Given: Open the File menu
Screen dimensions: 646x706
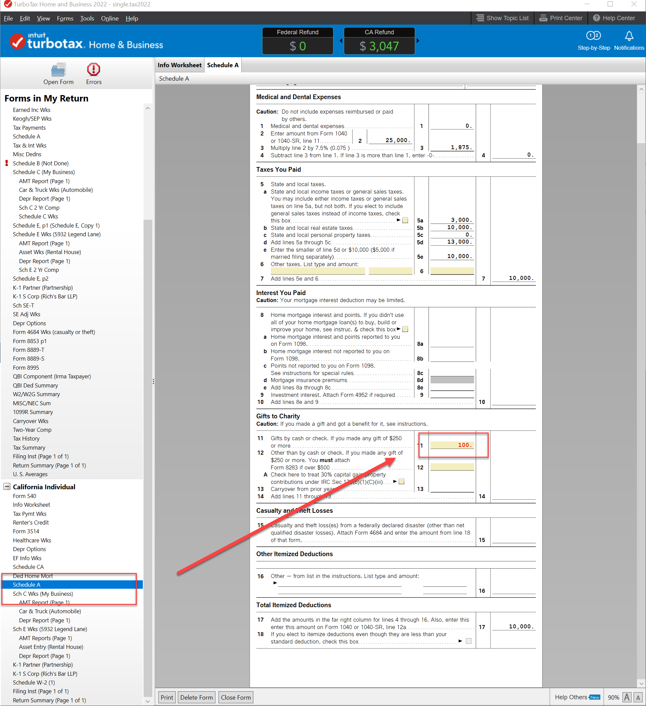Looking at the screenshot, I should [x=8, y=18].
